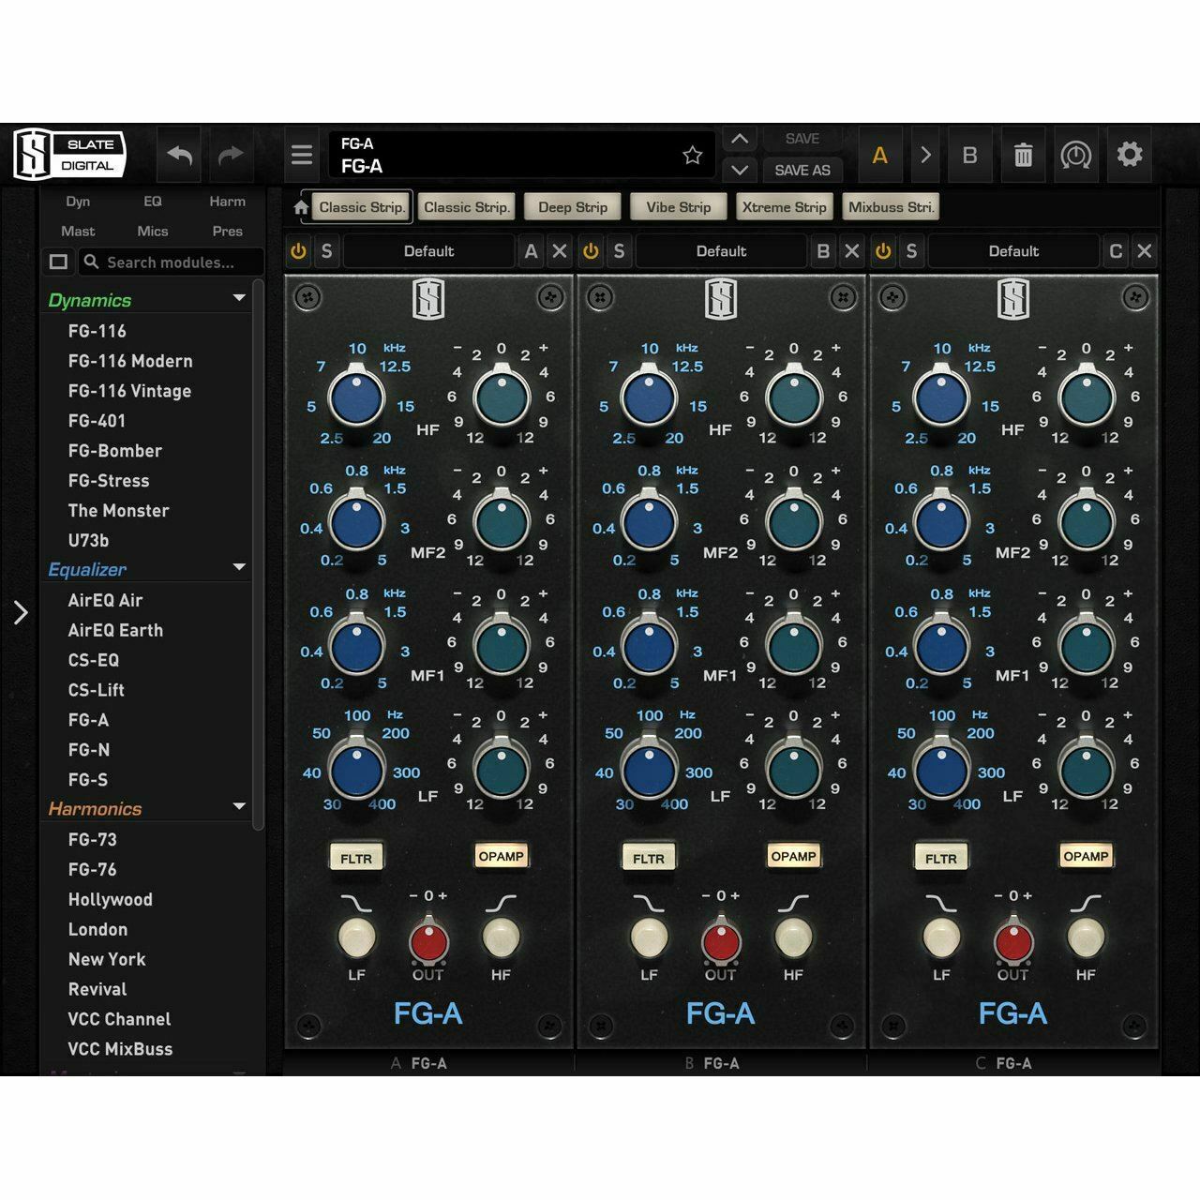Collapse the Equalizer category
The width and height of the screenshot is (1200, 1200).
[x=239, y=567]
